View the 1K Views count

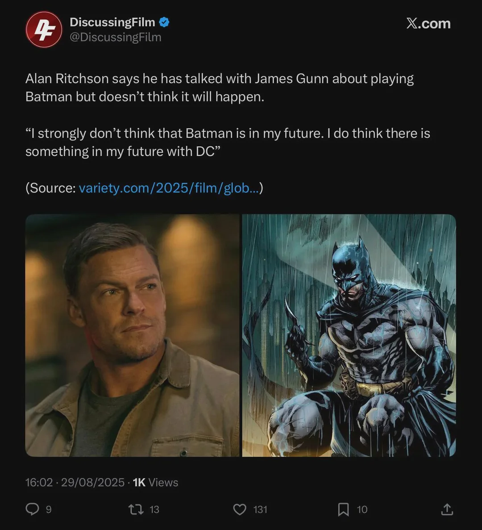pyautogui.click(x=155, y=482)
